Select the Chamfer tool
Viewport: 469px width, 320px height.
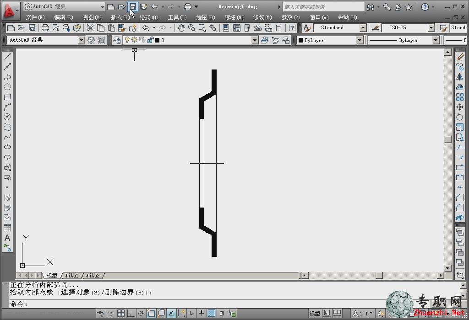[x=460, y=197]
